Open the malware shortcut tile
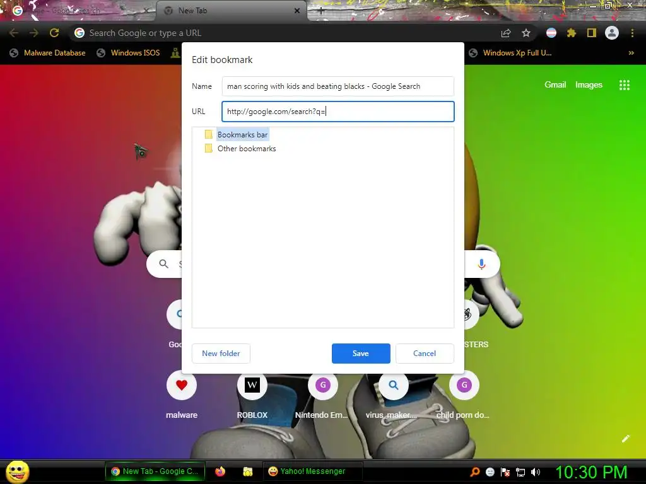The width and height of the screenshot is (646, 484). [x=182, y=395]
